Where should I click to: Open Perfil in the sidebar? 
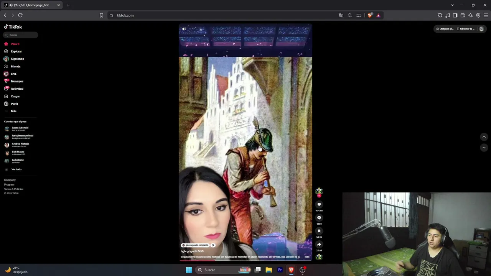(x=14, y=103)
